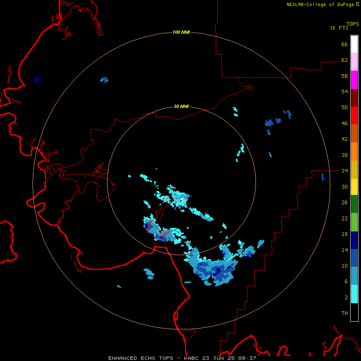Click the light pink 62 kft swatch
The width and height of the screenshot is (361, 361).
pos(354,62)
